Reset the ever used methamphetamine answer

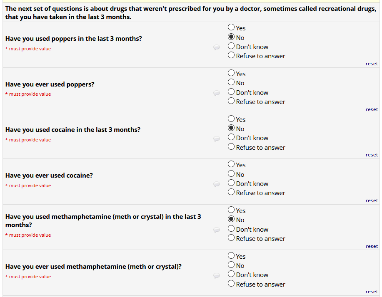pos(372,292)
